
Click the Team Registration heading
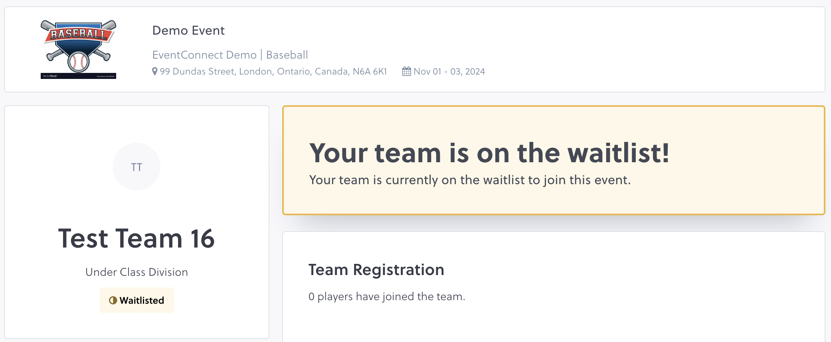(x=376, y=270)
